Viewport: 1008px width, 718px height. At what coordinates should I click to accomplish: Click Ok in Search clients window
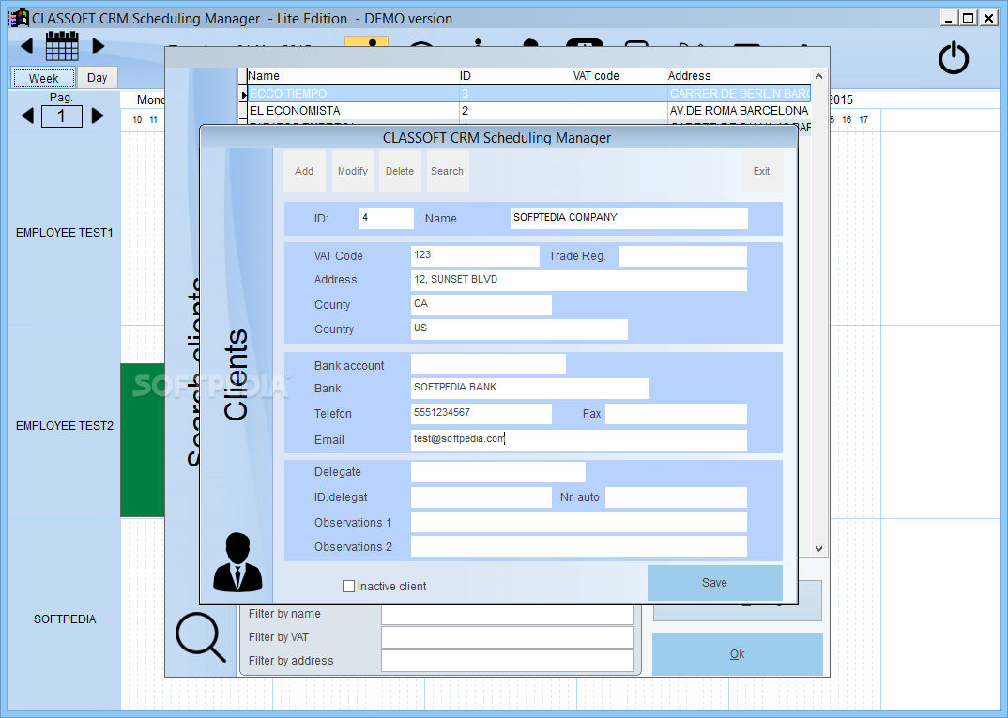(738, 654)
